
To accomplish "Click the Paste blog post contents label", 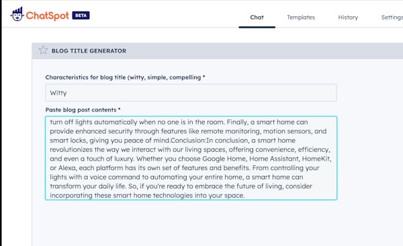I will (x=83, y=110).
